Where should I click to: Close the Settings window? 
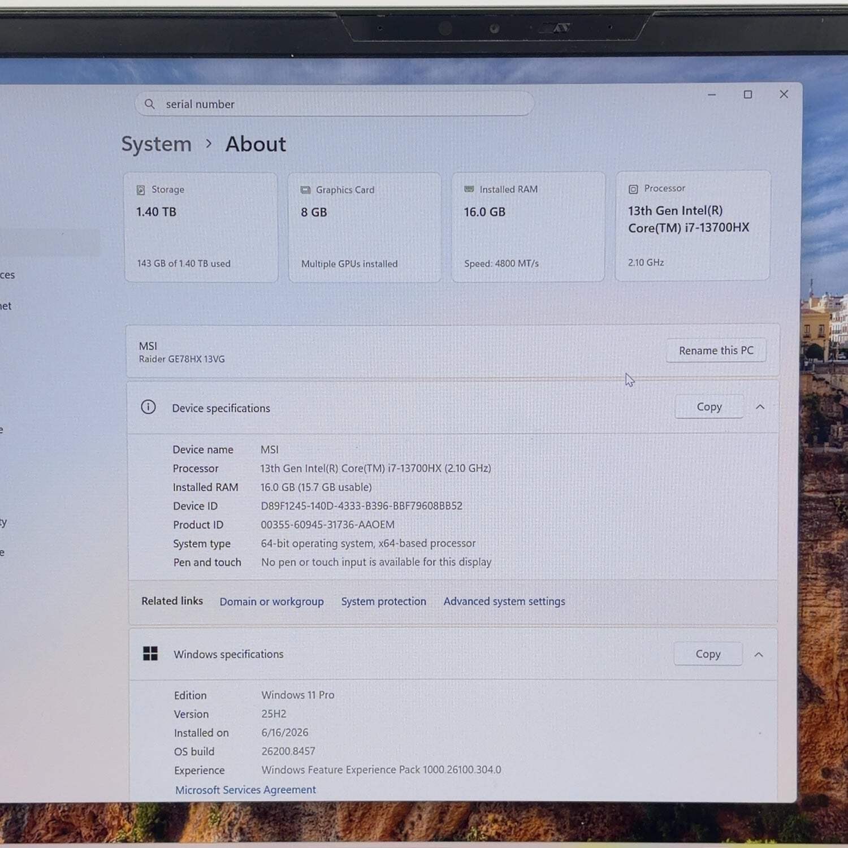784,94
